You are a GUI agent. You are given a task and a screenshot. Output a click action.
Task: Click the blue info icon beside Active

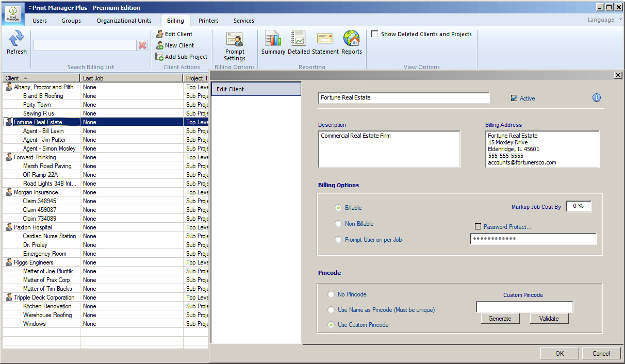[597, 97]
